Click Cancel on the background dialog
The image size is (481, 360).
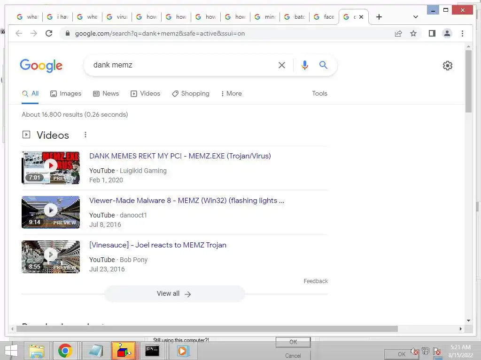point(293,355)
